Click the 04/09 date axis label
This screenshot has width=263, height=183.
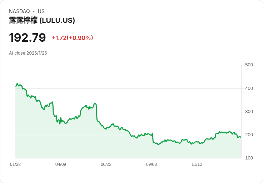click(61, 164)
